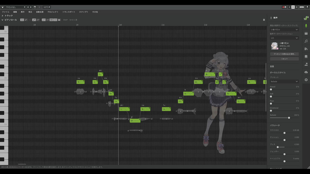Viewport: 310px width, 174px height.
Task: Select the green note labeled gi
Action: click(135, 121)
